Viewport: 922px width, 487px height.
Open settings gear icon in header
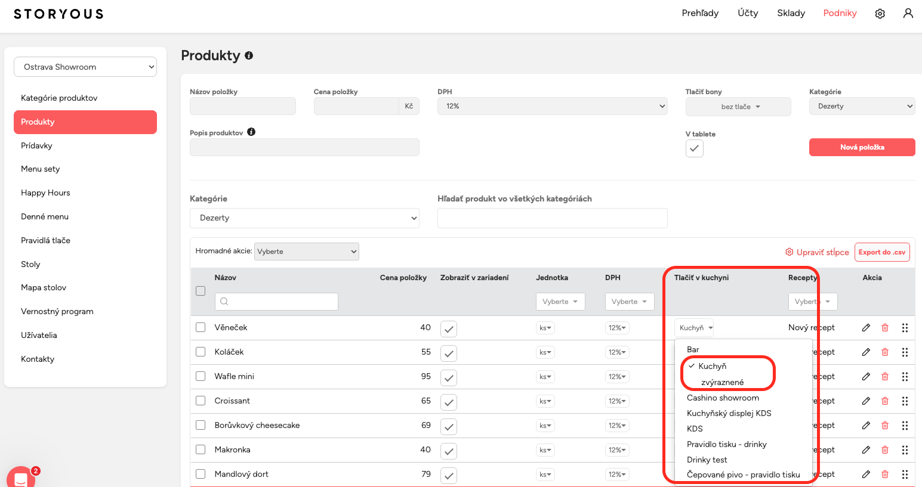[880, 14]
